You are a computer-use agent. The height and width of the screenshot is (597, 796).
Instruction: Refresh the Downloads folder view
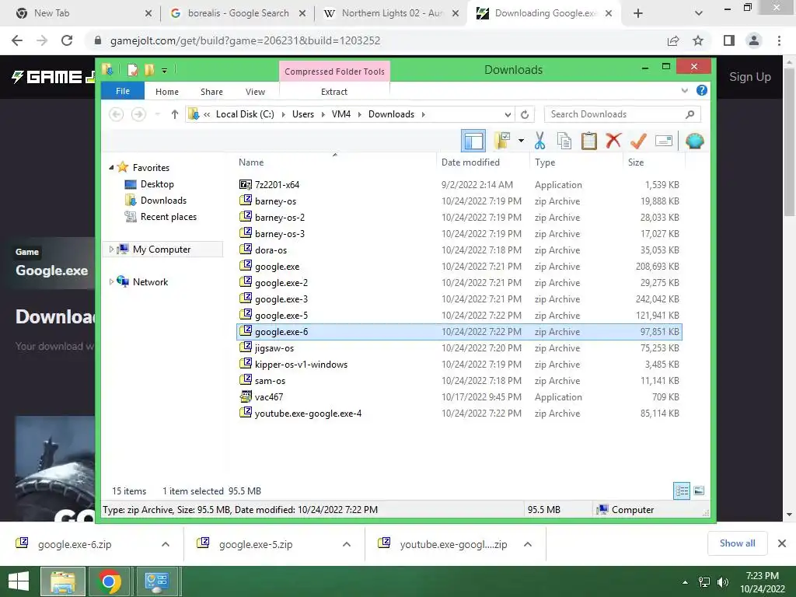coord(525,114)
